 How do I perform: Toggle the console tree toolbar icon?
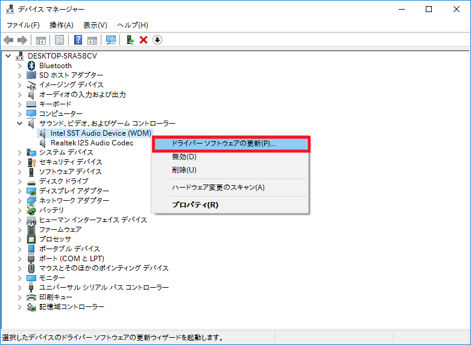[x=41, y=40]
